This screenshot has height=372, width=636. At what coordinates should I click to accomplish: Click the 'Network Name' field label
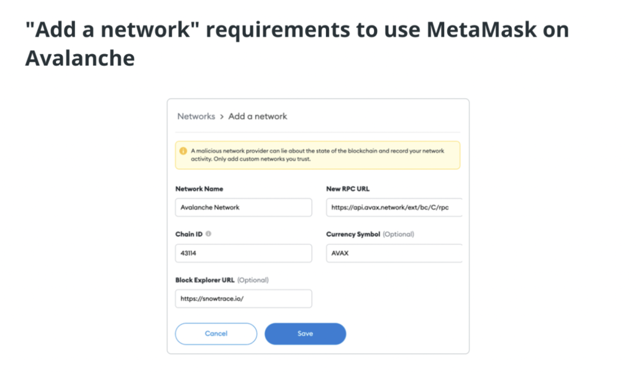point(199,189)
